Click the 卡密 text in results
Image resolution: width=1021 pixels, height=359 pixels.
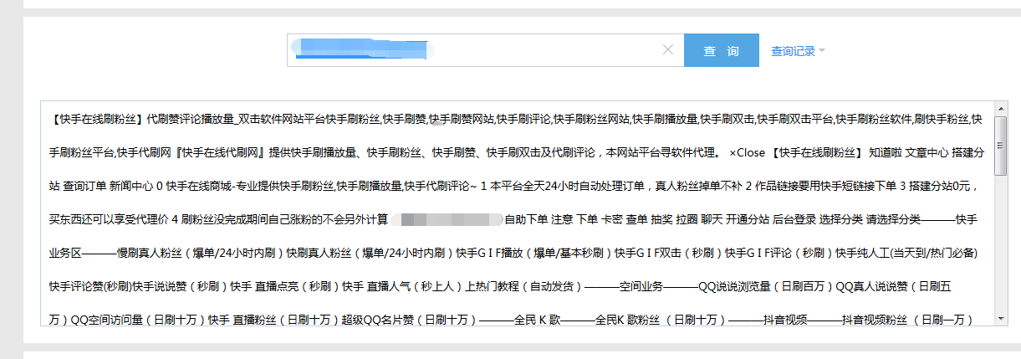612,219
